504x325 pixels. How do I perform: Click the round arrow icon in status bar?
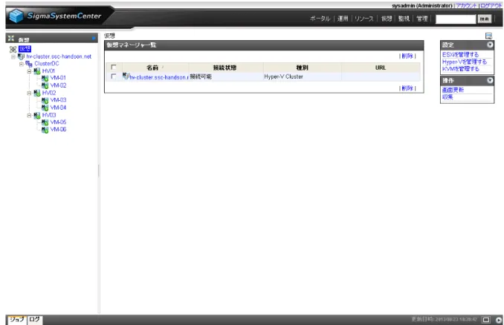[499, 320]
